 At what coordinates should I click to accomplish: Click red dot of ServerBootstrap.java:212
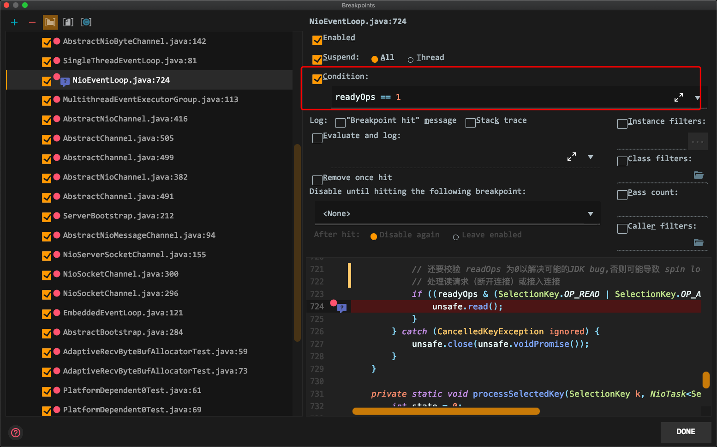point(57,216)
